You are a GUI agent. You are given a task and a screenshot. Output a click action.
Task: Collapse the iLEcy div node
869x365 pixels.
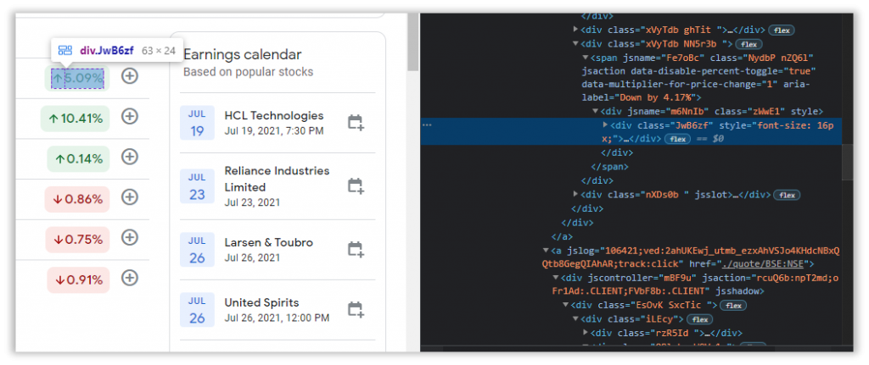[576, 318]
